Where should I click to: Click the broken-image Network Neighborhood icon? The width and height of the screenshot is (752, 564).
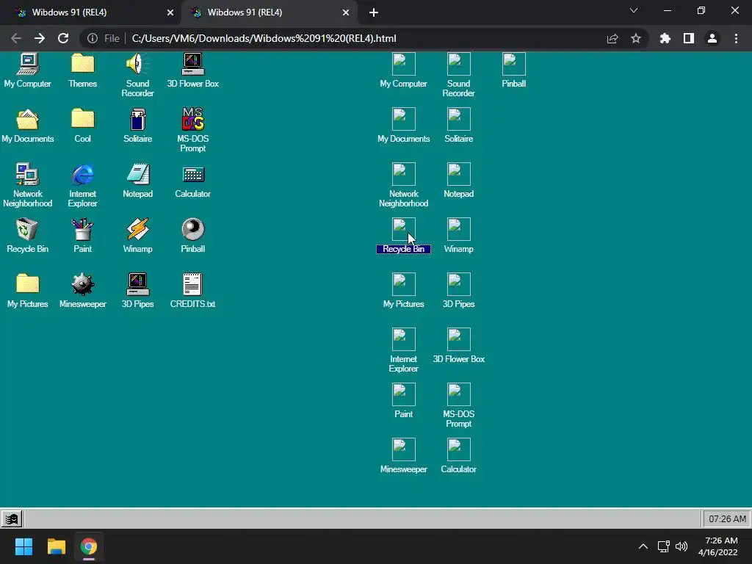pos(403,174)
